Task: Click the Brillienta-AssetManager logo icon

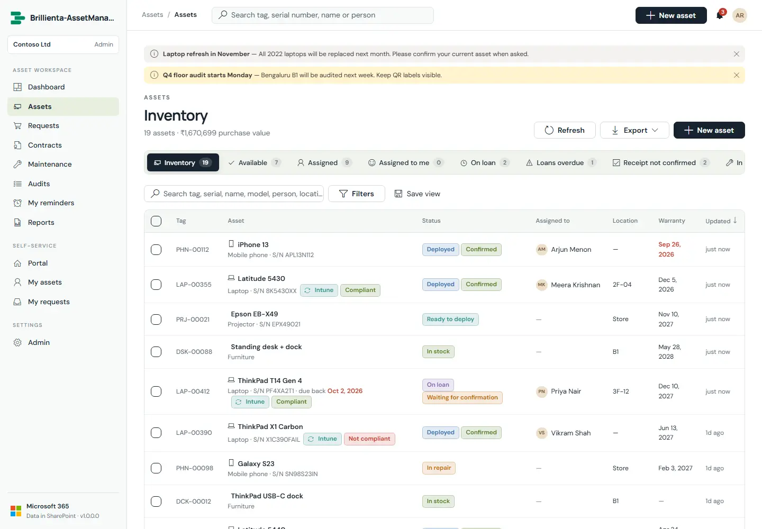Action: point(17,18)
